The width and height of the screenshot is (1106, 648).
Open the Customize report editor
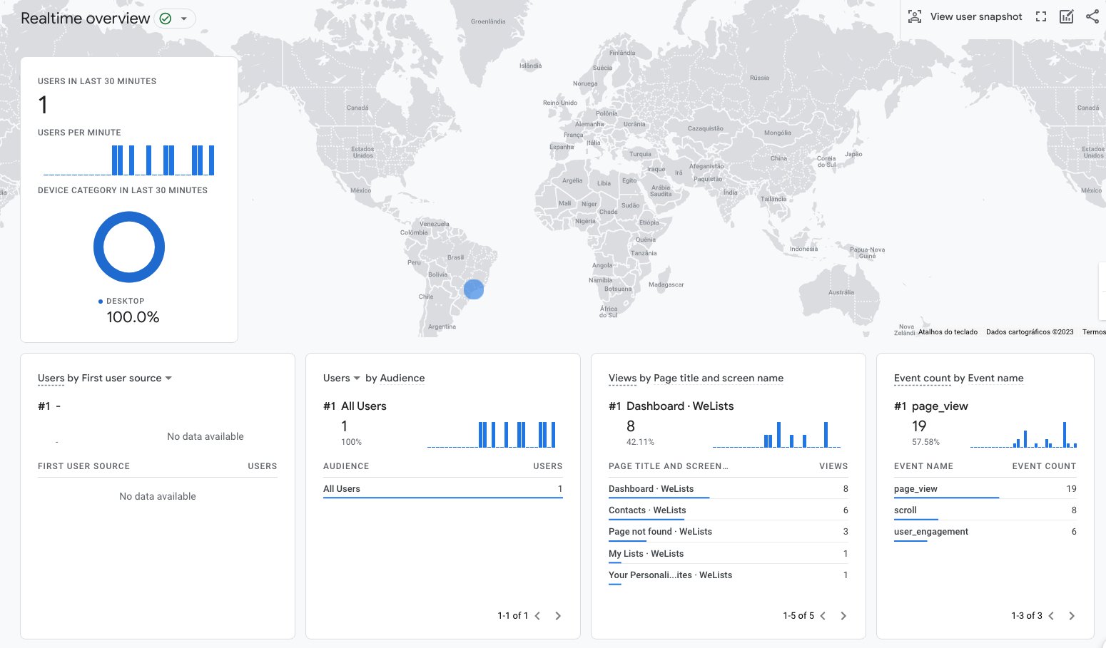(x=1067, y=16)
